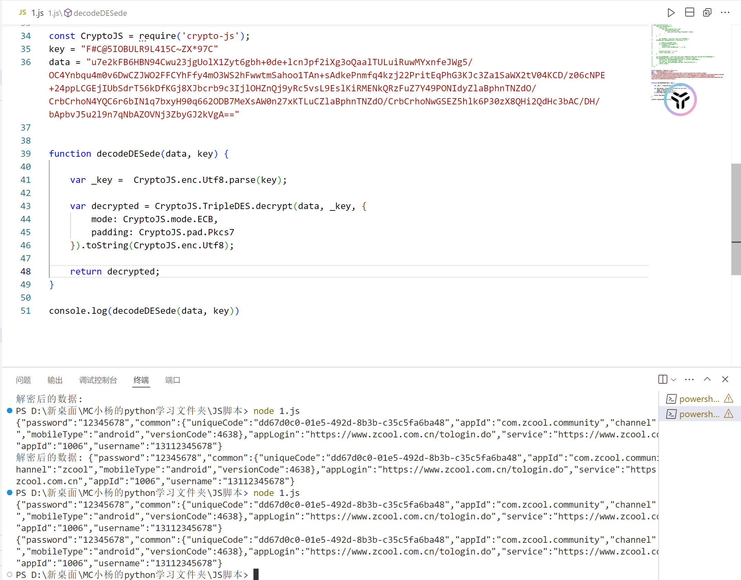The width and height of the screenshot is (741, 580).
Task: Open the 调试控制台 tab
Action: pos(98,380)
